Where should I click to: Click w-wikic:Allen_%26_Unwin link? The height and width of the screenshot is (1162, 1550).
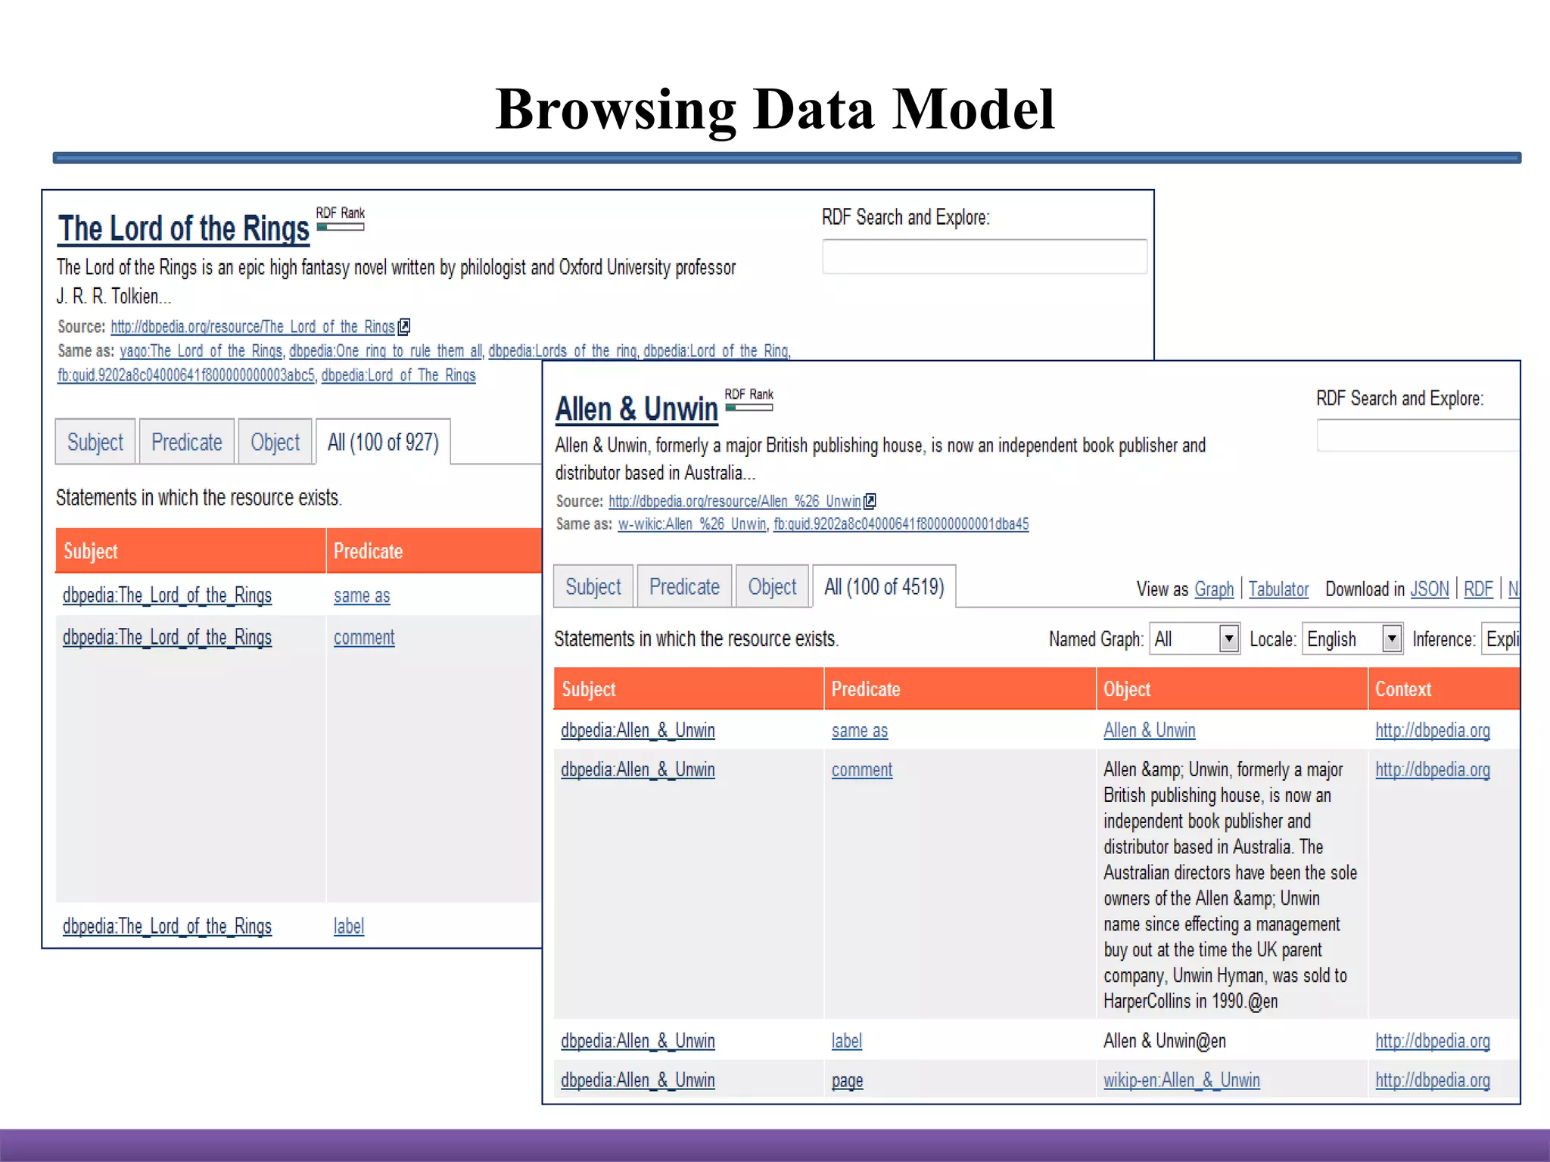click(692, 524)
